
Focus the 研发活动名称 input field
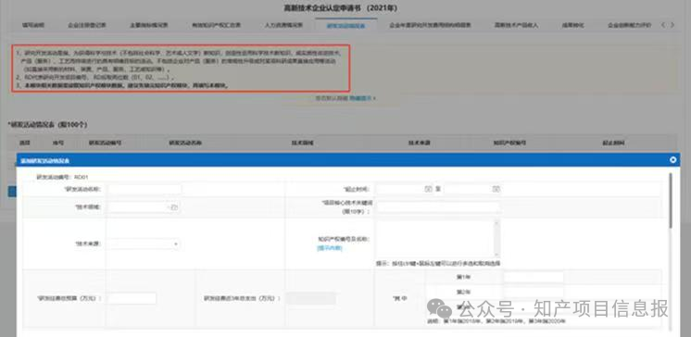pyautogui.click(x=145, y=189)
